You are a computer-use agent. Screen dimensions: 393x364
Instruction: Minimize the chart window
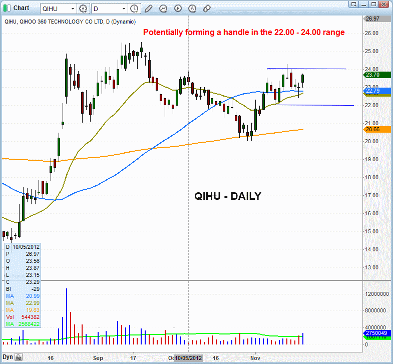(364, 5)
